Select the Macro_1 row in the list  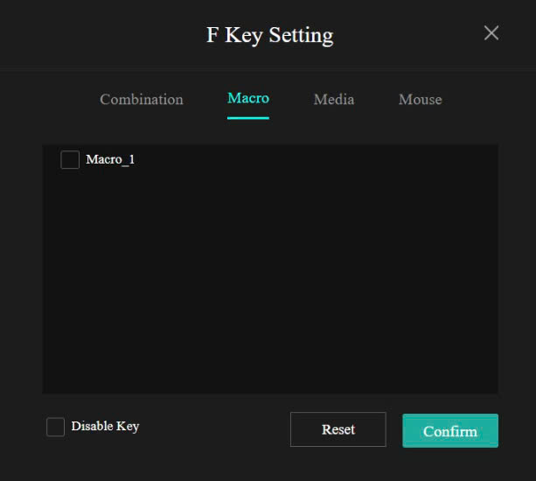click(262, 159)
